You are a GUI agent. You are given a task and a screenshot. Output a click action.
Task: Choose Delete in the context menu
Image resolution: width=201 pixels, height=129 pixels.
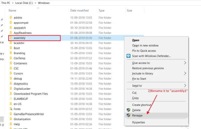pyautogui.click(x=136, y=110)
